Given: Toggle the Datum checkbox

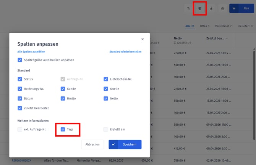Looking at the screenshot, I should 20,98.
